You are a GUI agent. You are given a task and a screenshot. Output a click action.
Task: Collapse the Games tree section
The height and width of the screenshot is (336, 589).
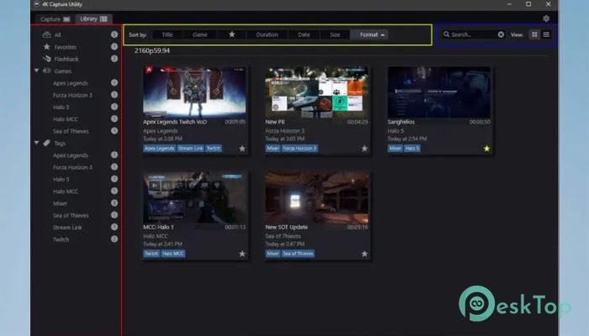[36, 71]
